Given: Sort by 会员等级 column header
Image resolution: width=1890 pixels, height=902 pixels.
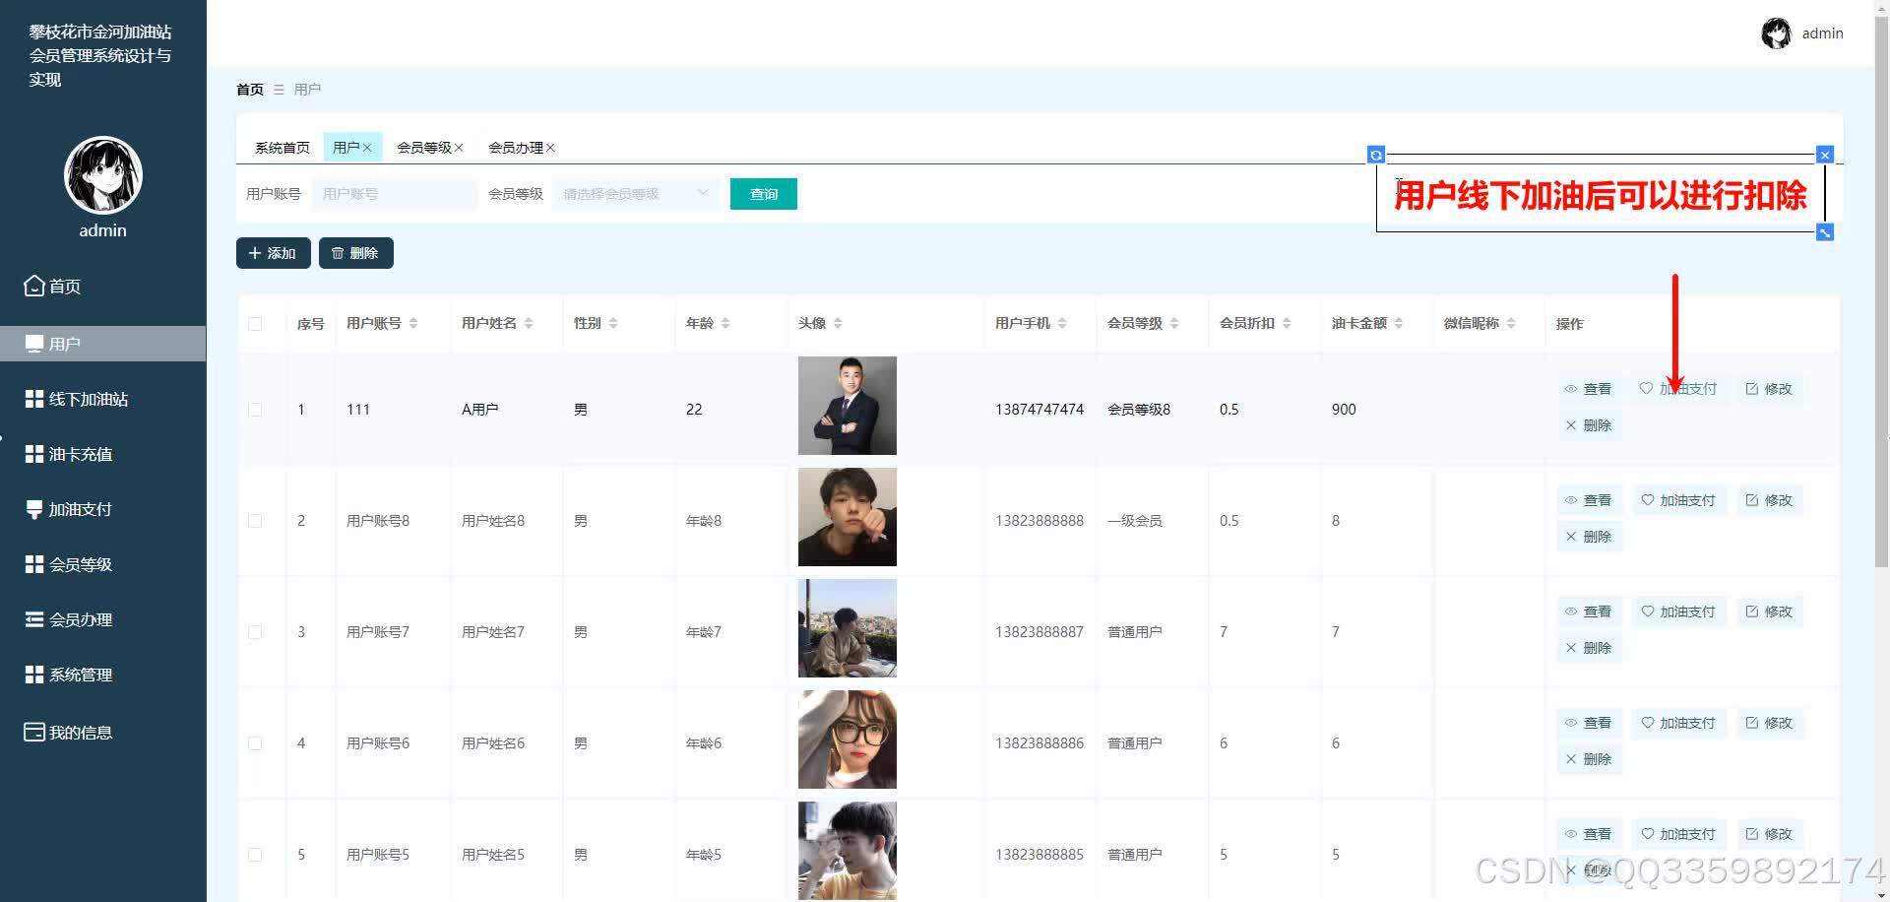Looking at the screenshot, I should [x=1174, y=323].
